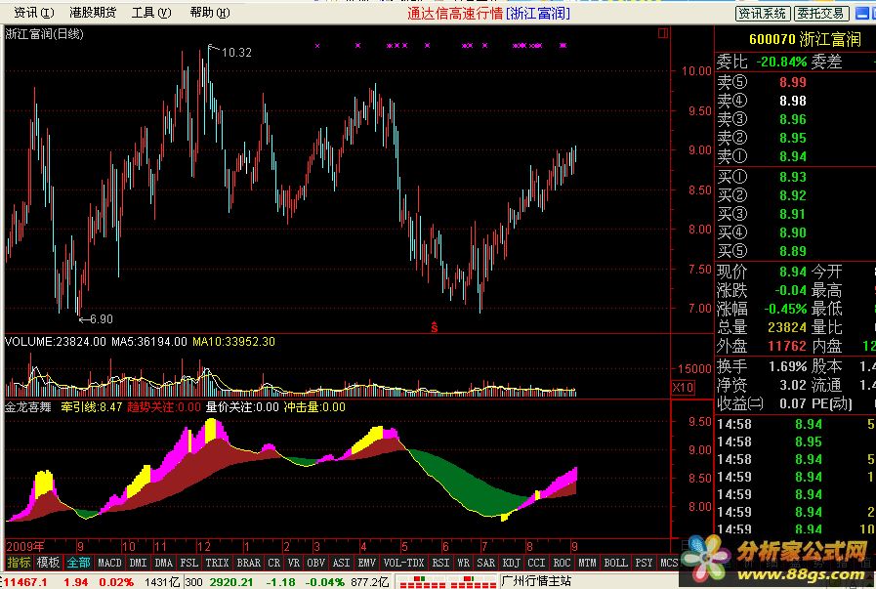Switch to the DMA indicator tab
The image size is (876, 589).
(164, 563)
